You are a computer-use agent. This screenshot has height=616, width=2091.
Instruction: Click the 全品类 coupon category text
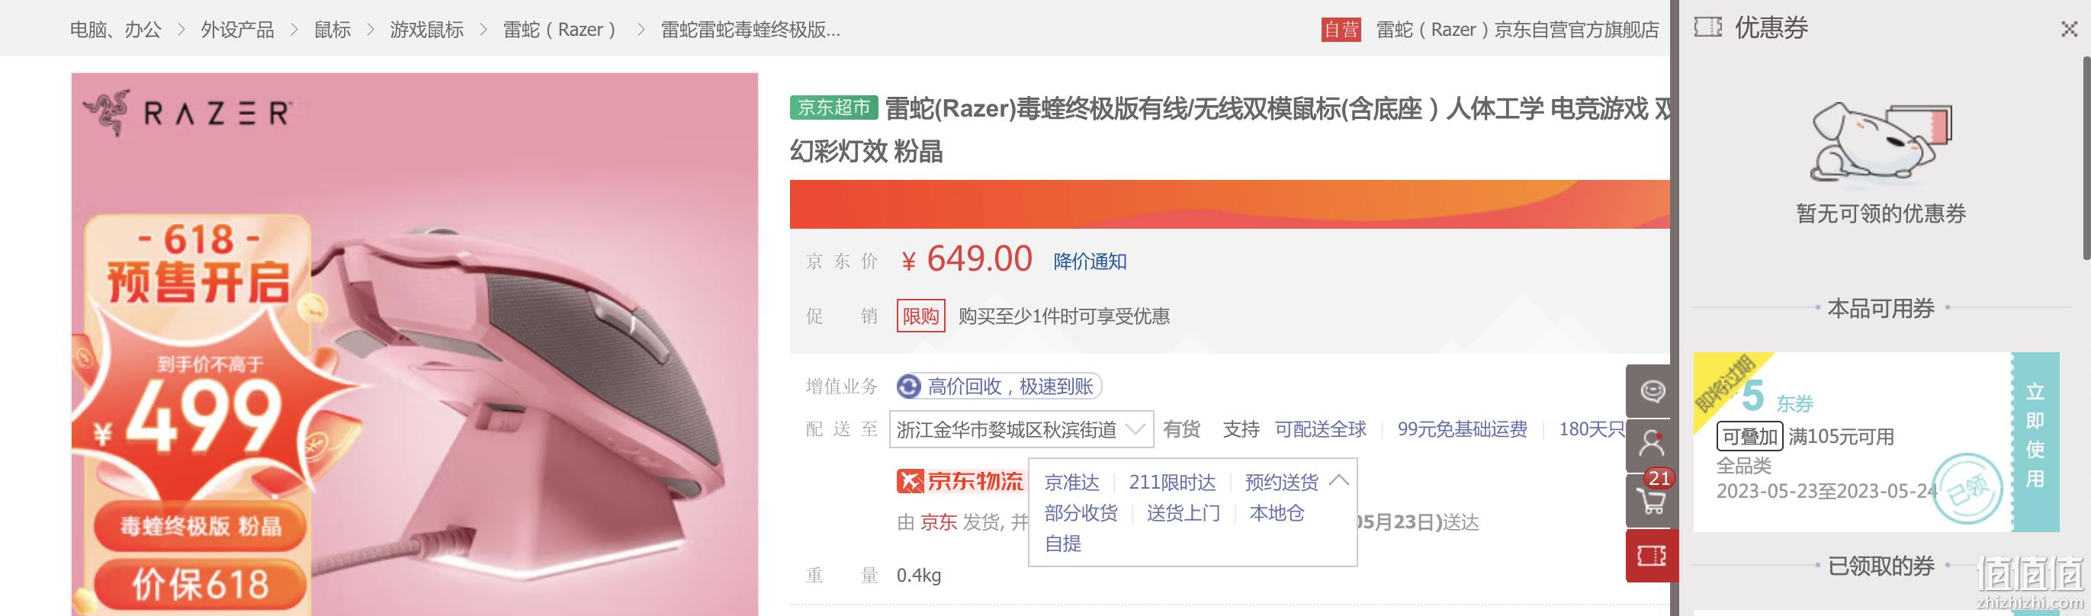(1743, 466)
